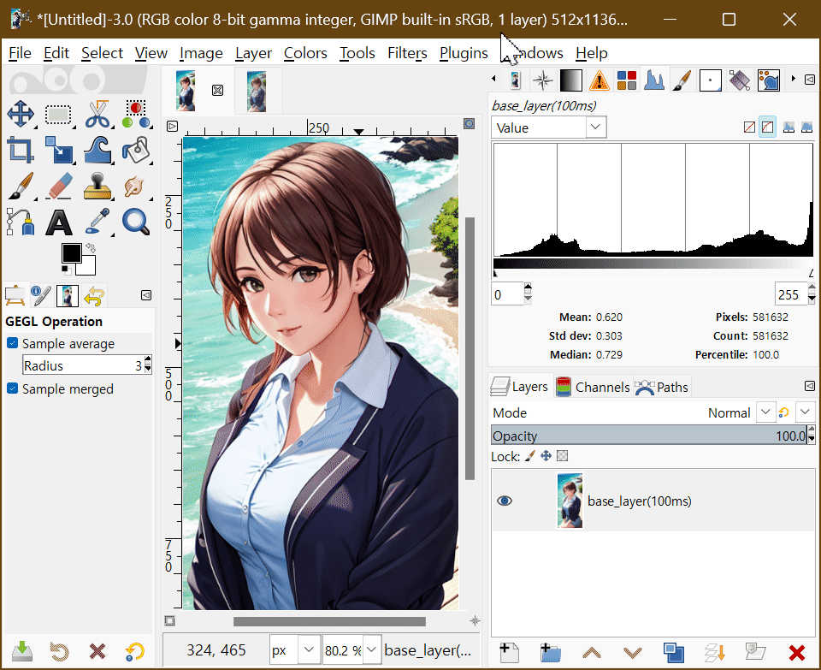
Task: Uncheck Sample merged checkbox
Action: (13, 388)
